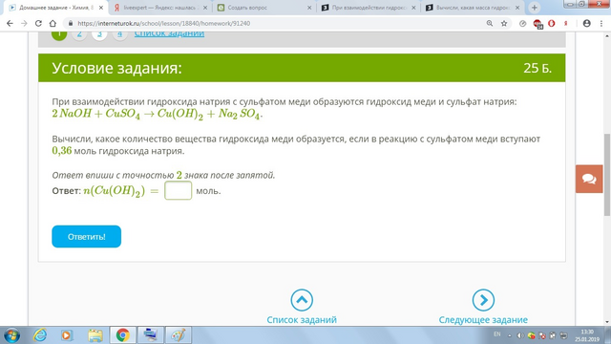Open the Chrome profile avatar icon

point(586,23)
